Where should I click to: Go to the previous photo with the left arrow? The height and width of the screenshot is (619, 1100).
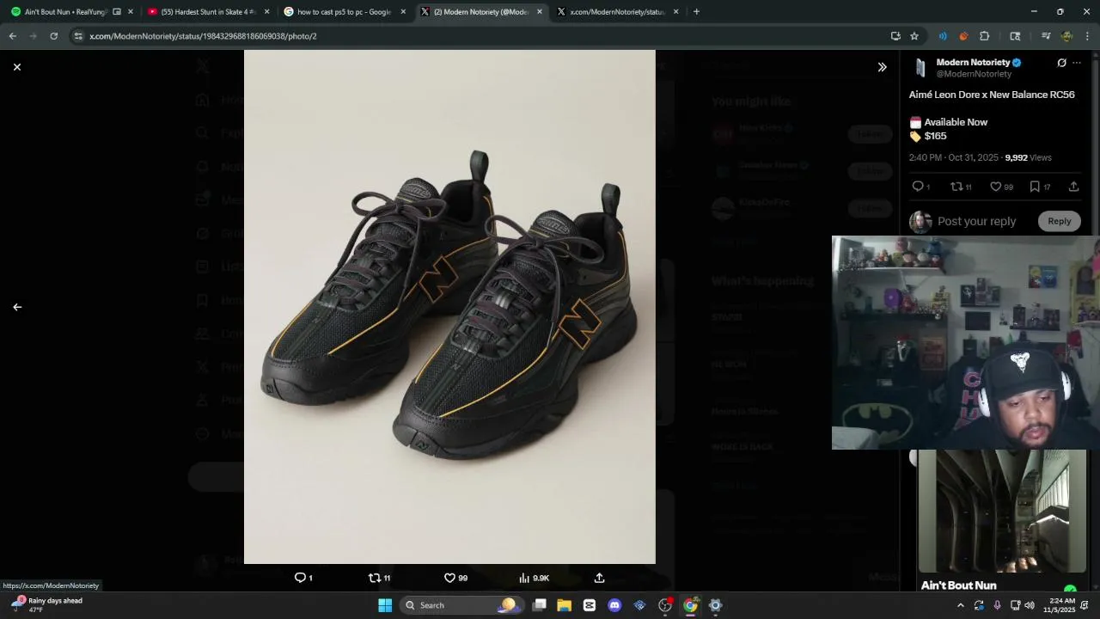16,307
